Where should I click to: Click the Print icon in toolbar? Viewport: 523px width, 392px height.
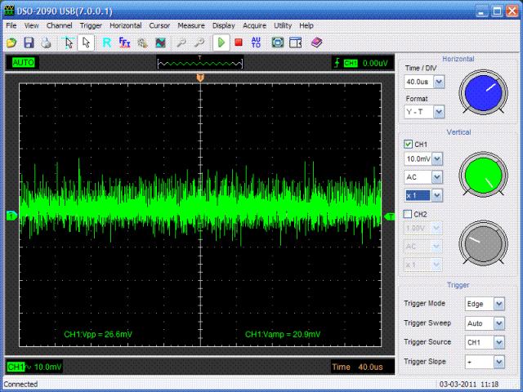pyautogui.click(x=46, y=42)
